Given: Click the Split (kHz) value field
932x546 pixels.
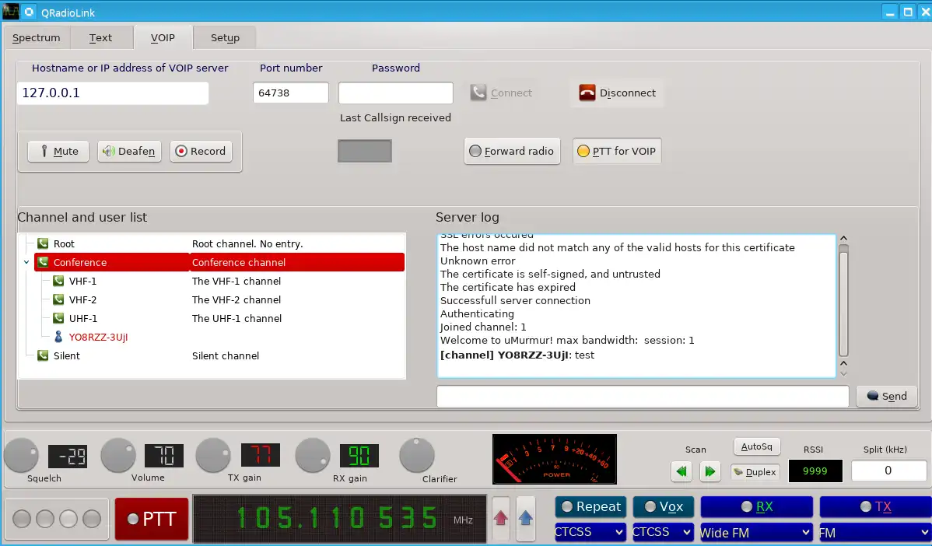Looking at the screenshot, I should point(888,471).
